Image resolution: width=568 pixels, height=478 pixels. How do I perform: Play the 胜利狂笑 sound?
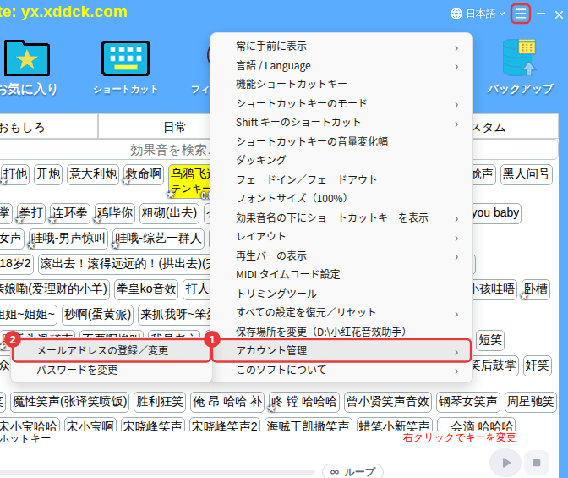coord(160,402)
